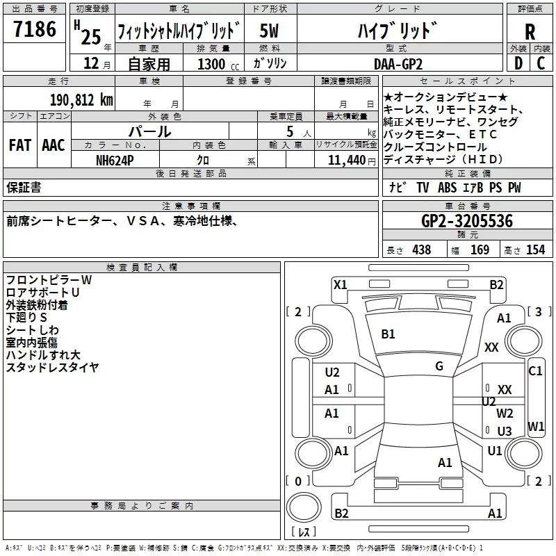The image size is (556, 556).
Task: Click the spare tire circle above レス
Action: point(304,507)
